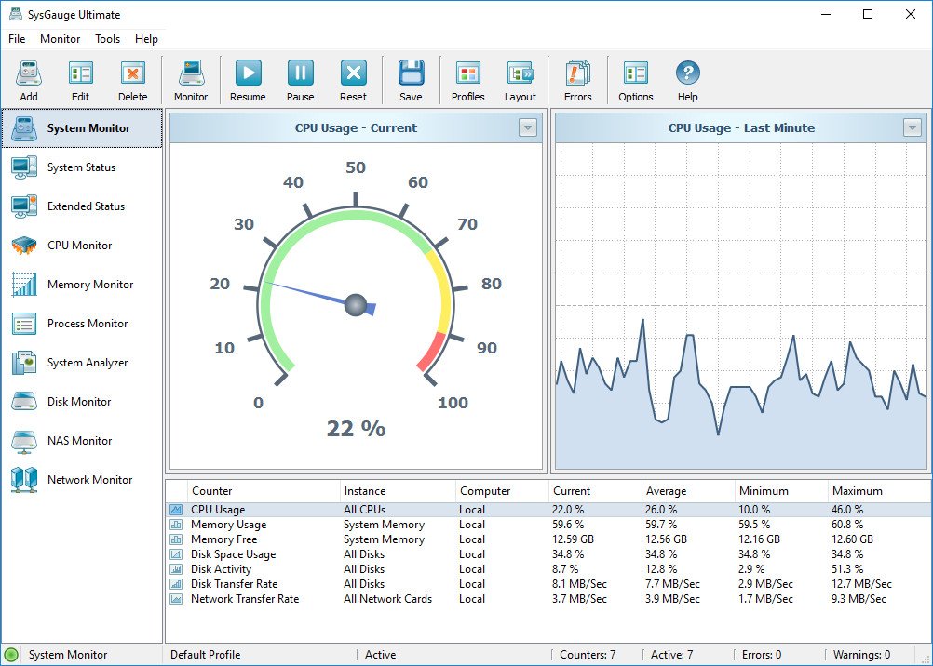Open Profiles from the toolbar
Viewport: 933px width, 666px height.
click(x=468, y=74)
